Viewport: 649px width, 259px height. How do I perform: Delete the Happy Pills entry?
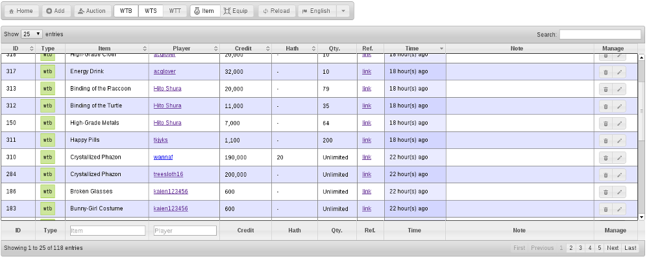click(606, 141)
